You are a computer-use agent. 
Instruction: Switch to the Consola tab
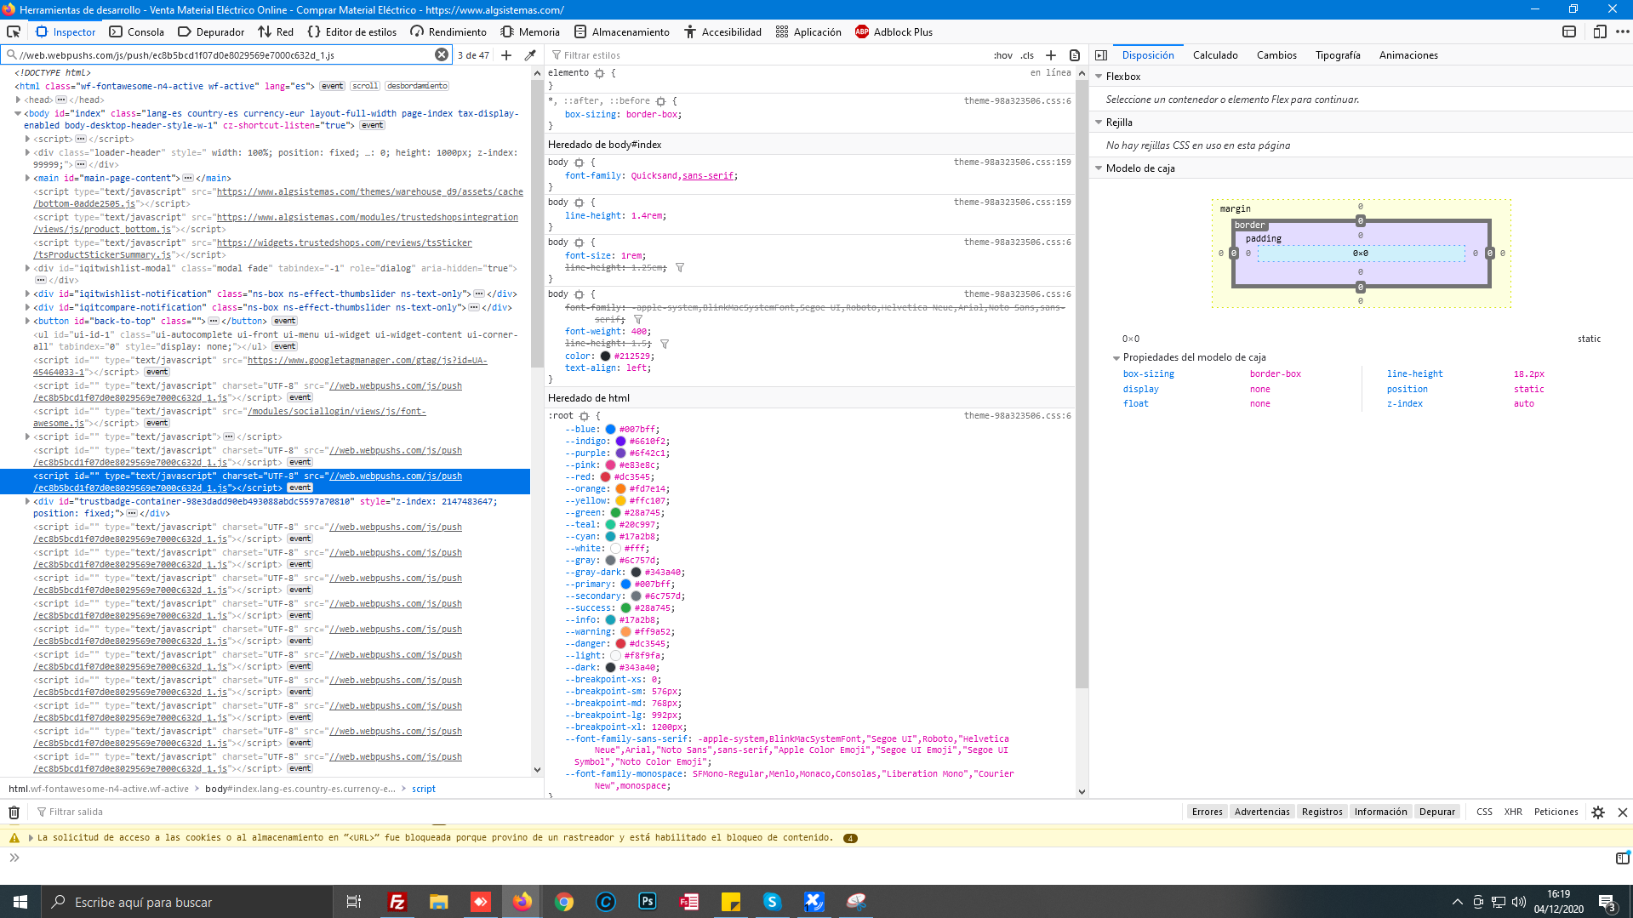pyautogui.click(x=136, y=31)
